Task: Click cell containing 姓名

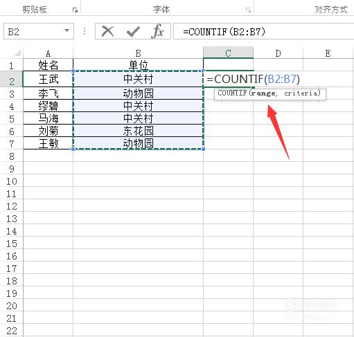Action: pos(48,65)
